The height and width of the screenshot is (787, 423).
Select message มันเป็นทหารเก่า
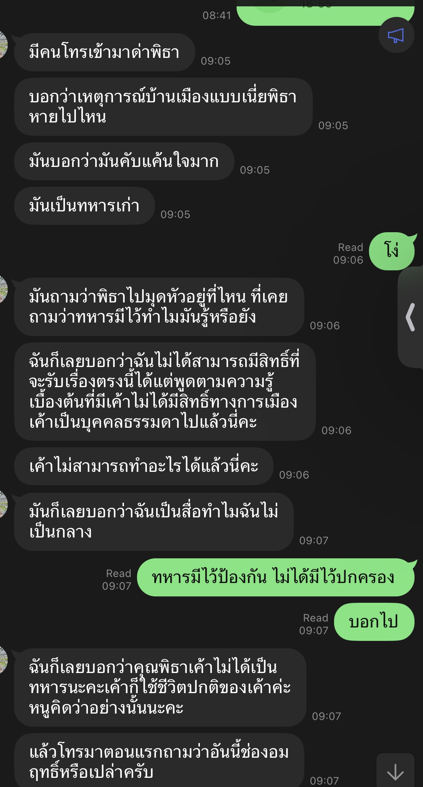click(x=84, y=206)
